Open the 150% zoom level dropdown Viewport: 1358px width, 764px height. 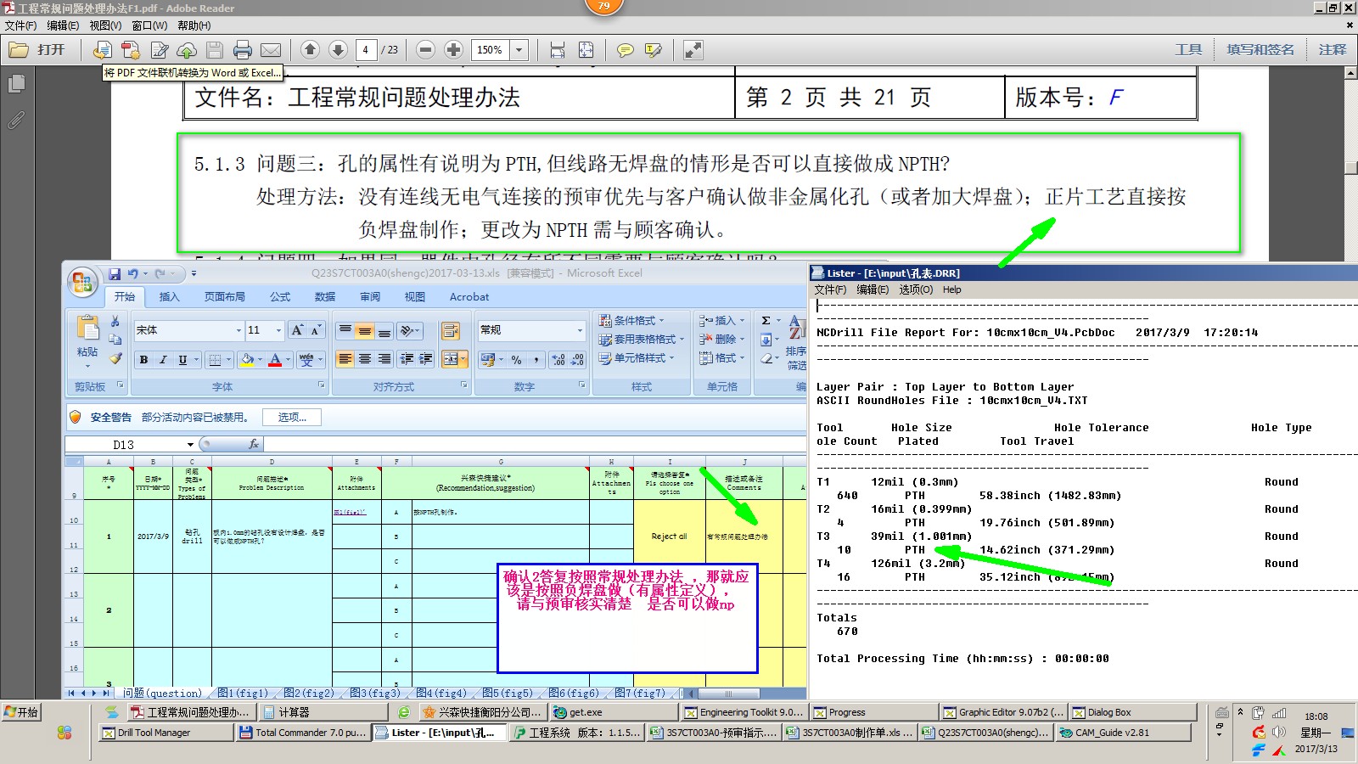click(519, 50)
